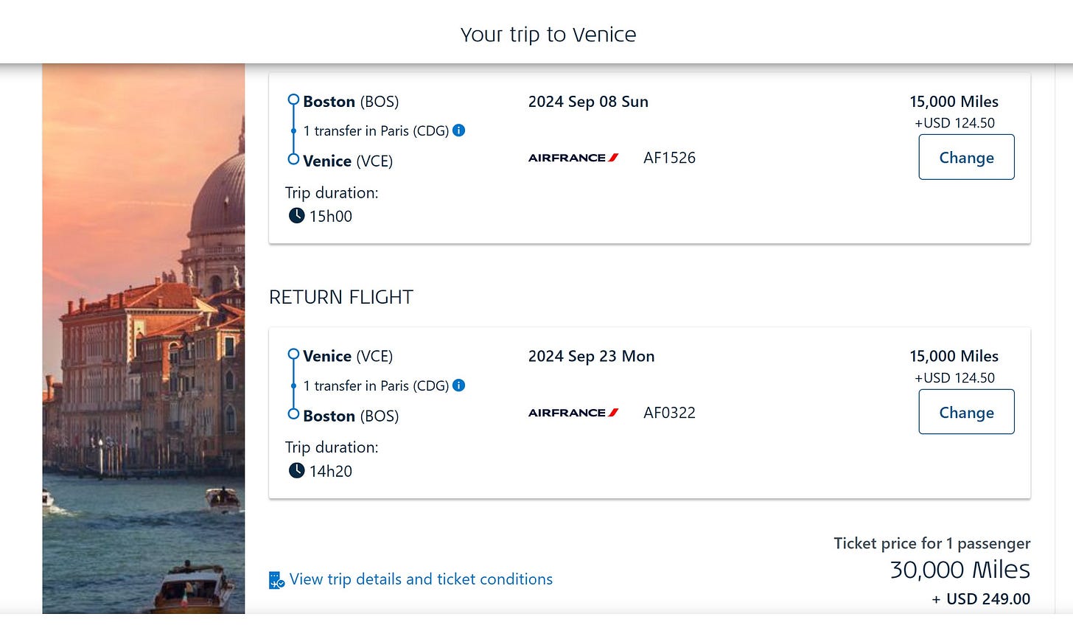The width and height of the screenshot is (1073, 639).
Task: Click the info icon beside outbound Paris transfer
Action: pyautogui.click(x=458, y=130)
